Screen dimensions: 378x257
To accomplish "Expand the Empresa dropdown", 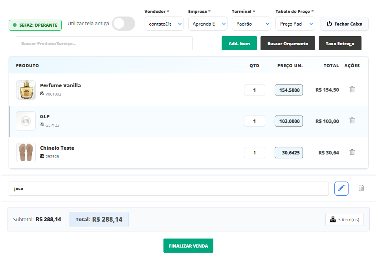I will click(x=207, y=24).
